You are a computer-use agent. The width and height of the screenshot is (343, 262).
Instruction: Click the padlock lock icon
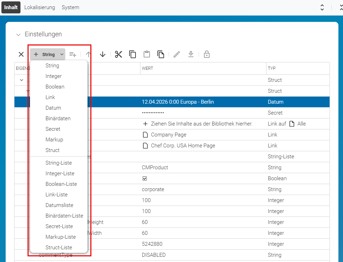point(207,54)
